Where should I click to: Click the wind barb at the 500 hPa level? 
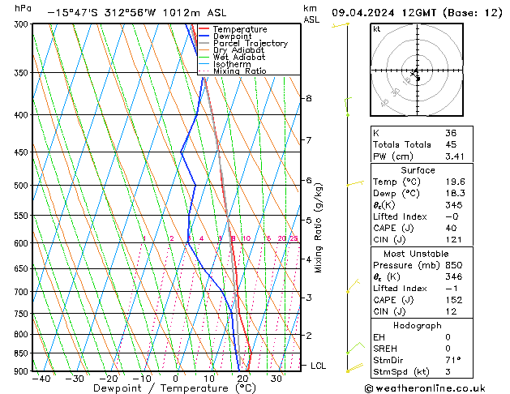click(x=355, y=184)
